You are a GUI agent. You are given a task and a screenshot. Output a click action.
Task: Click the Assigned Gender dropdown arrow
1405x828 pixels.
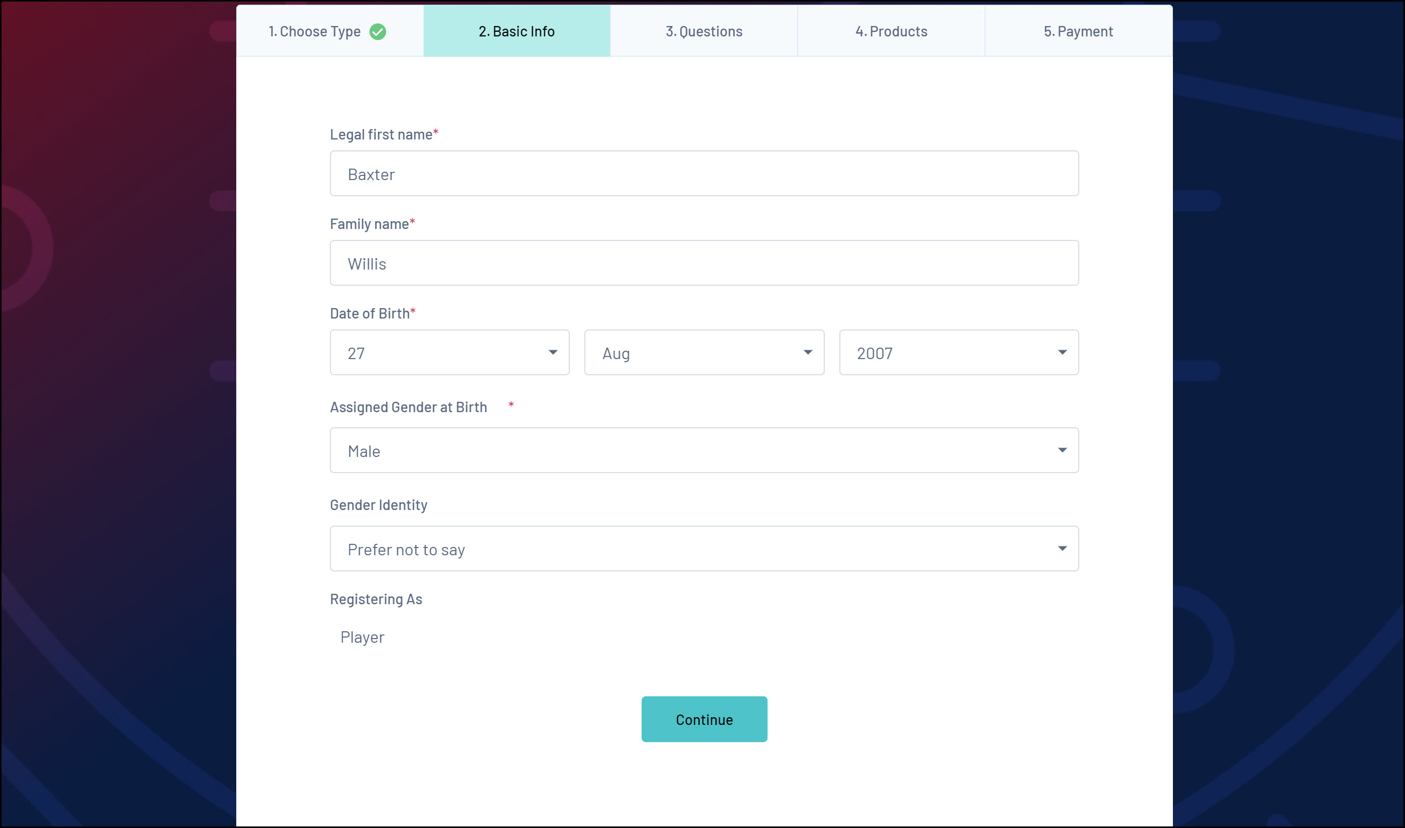click(1062, 450)
